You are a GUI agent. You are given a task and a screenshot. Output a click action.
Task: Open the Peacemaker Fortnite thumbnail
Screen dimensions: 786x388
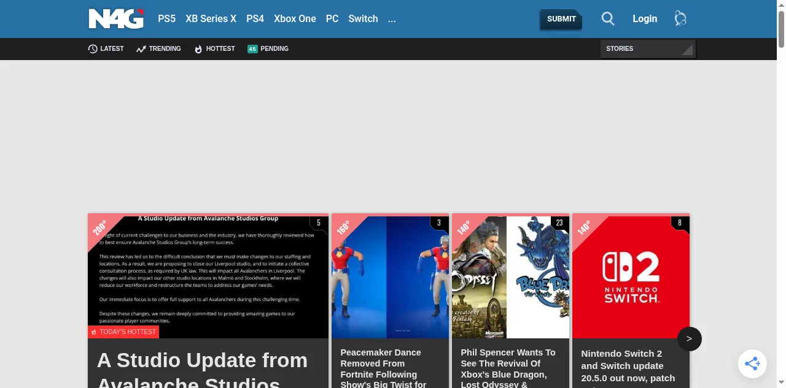tap(390, 276)
